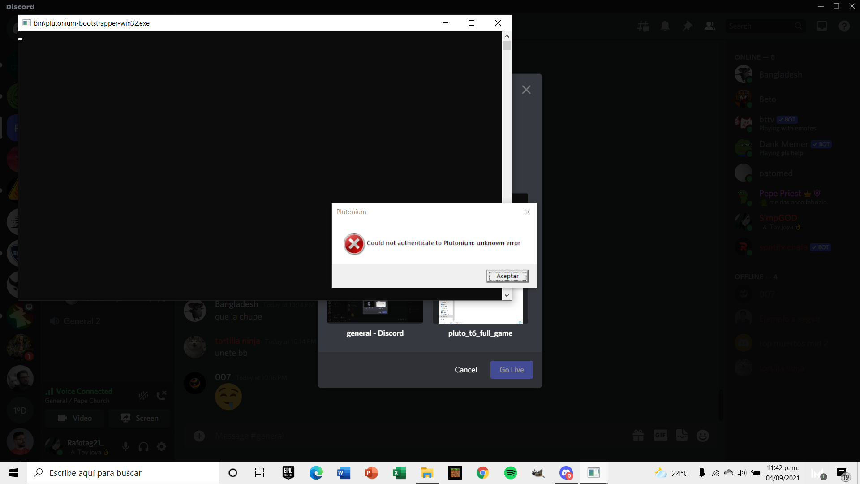Open Microsoft Edge from the taskbar
This screenshot has height=484, width=860.
tap(316, 473)
